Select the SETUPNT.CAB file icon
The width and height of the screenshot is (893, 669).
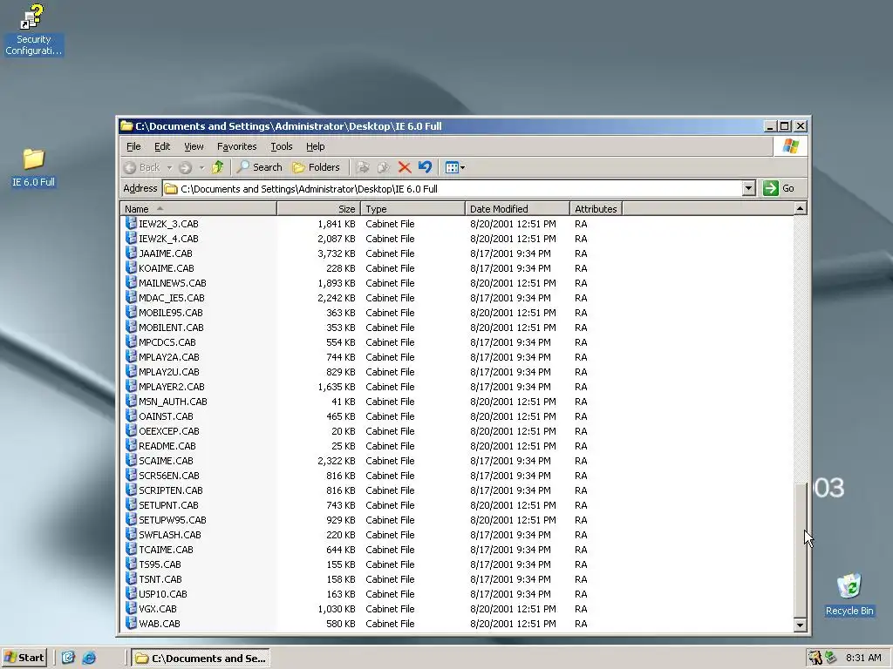(x=131, y=504)
